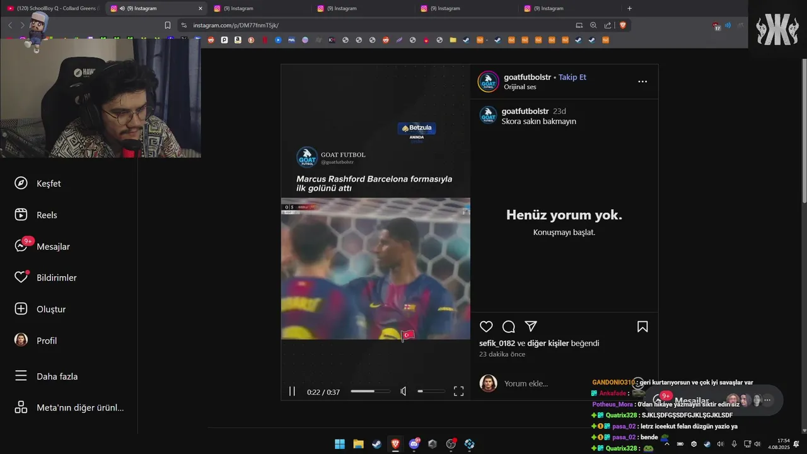Open Meta'nın diğer ürünleri

[x=69, y=407]
